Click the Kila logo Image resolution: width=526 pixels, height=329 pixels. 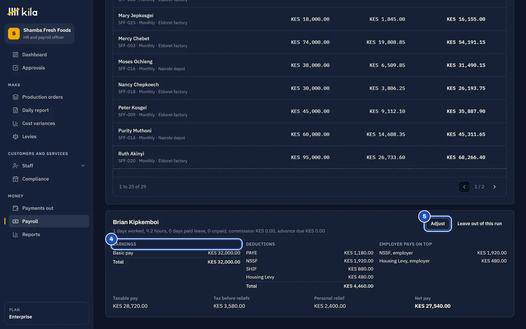click(x=22, y=12)
